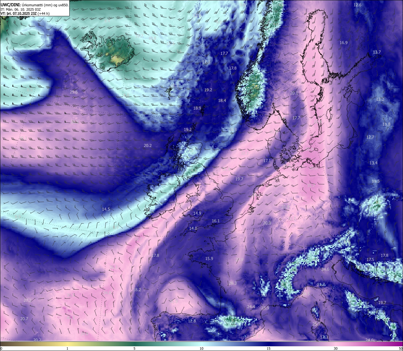Click the 20.0 value on the map

[x=267, y=223]
